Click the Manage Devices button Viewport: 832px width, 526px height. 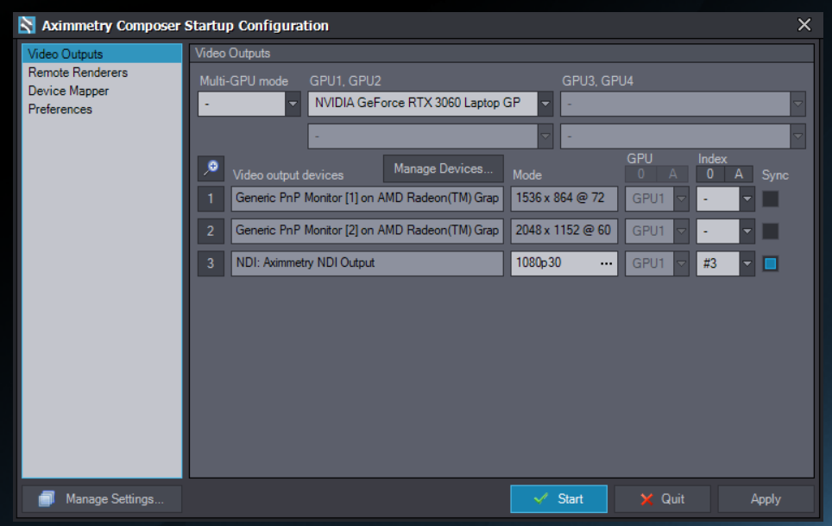click(x=443, y=168)
